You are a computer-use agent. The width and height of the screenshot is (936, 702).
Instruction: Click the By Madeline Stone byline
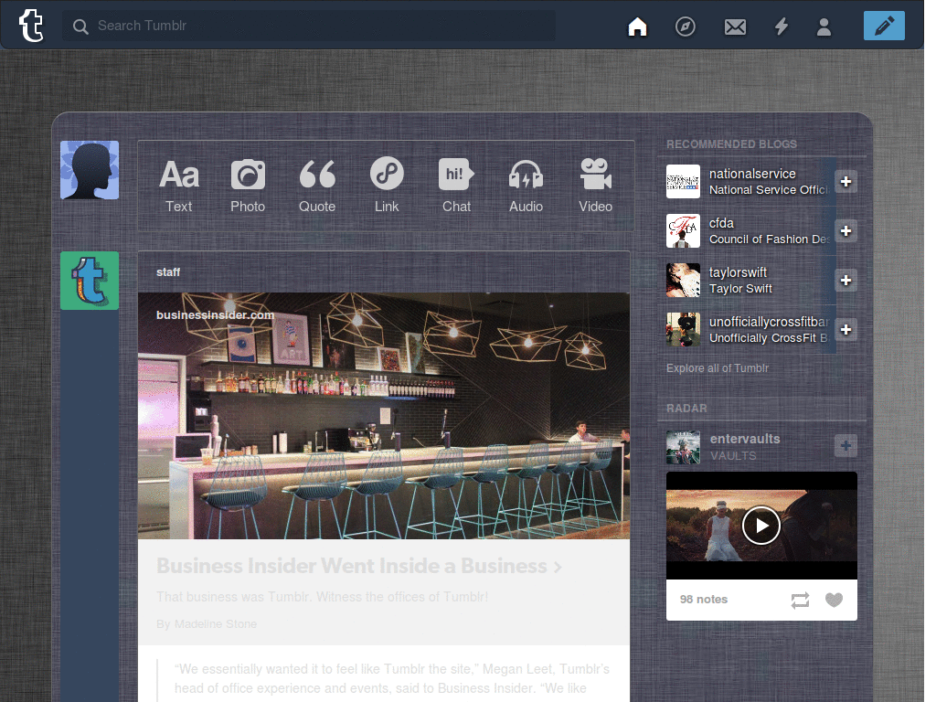[x=207, y=623]
